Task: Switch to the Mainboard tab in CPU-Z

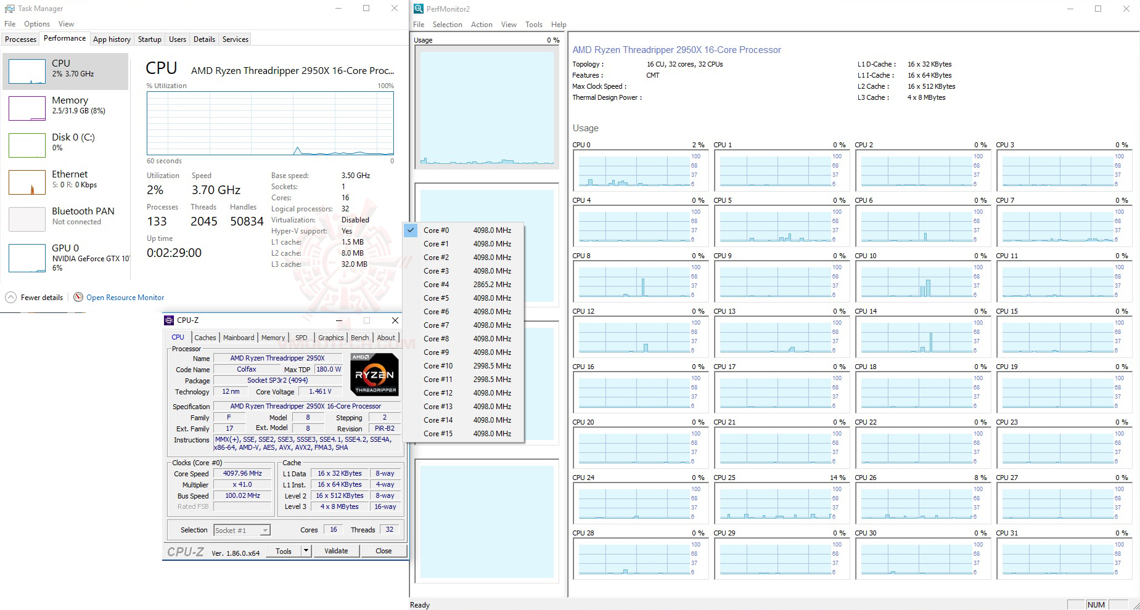Action: (x=239, y=338)
